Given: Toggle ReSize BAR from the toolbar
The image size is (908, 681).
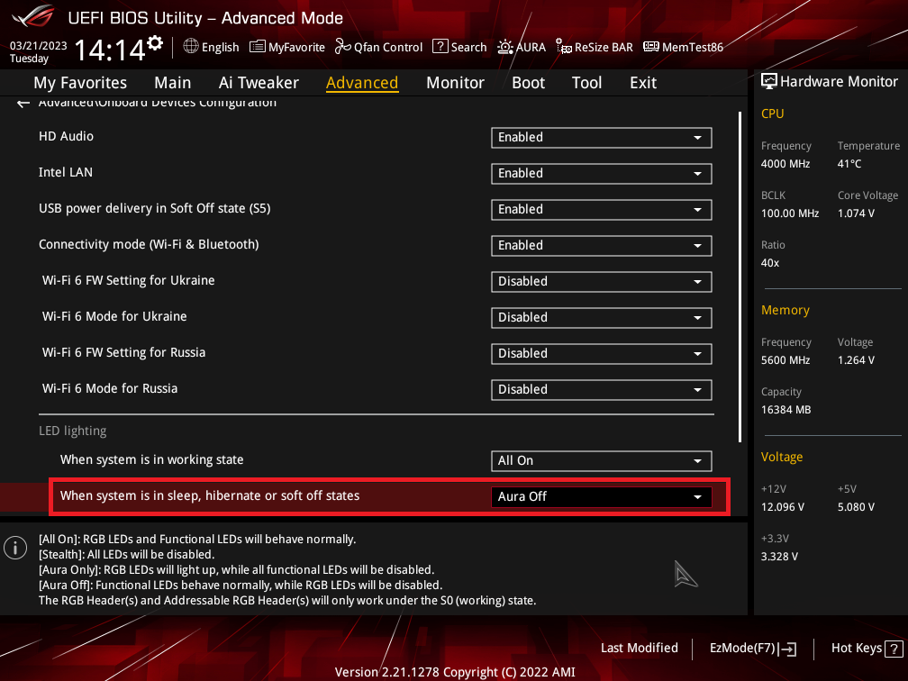Looking at the screenshot, I should (x=595, y=47).
